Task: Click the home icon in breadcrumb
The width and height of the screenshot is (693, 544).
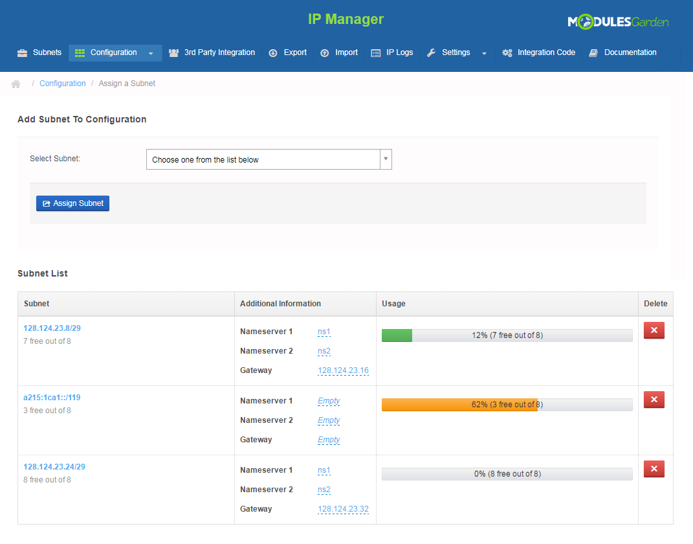Action: pos(16,84)
